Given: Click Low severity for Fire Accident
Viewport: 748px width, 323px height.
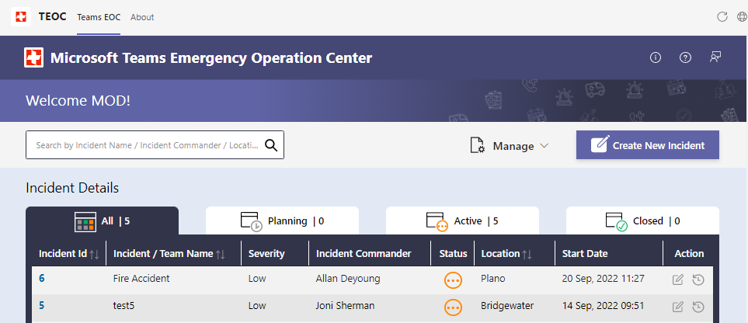Looking at the screenshot, I should [x=257, y=279].
